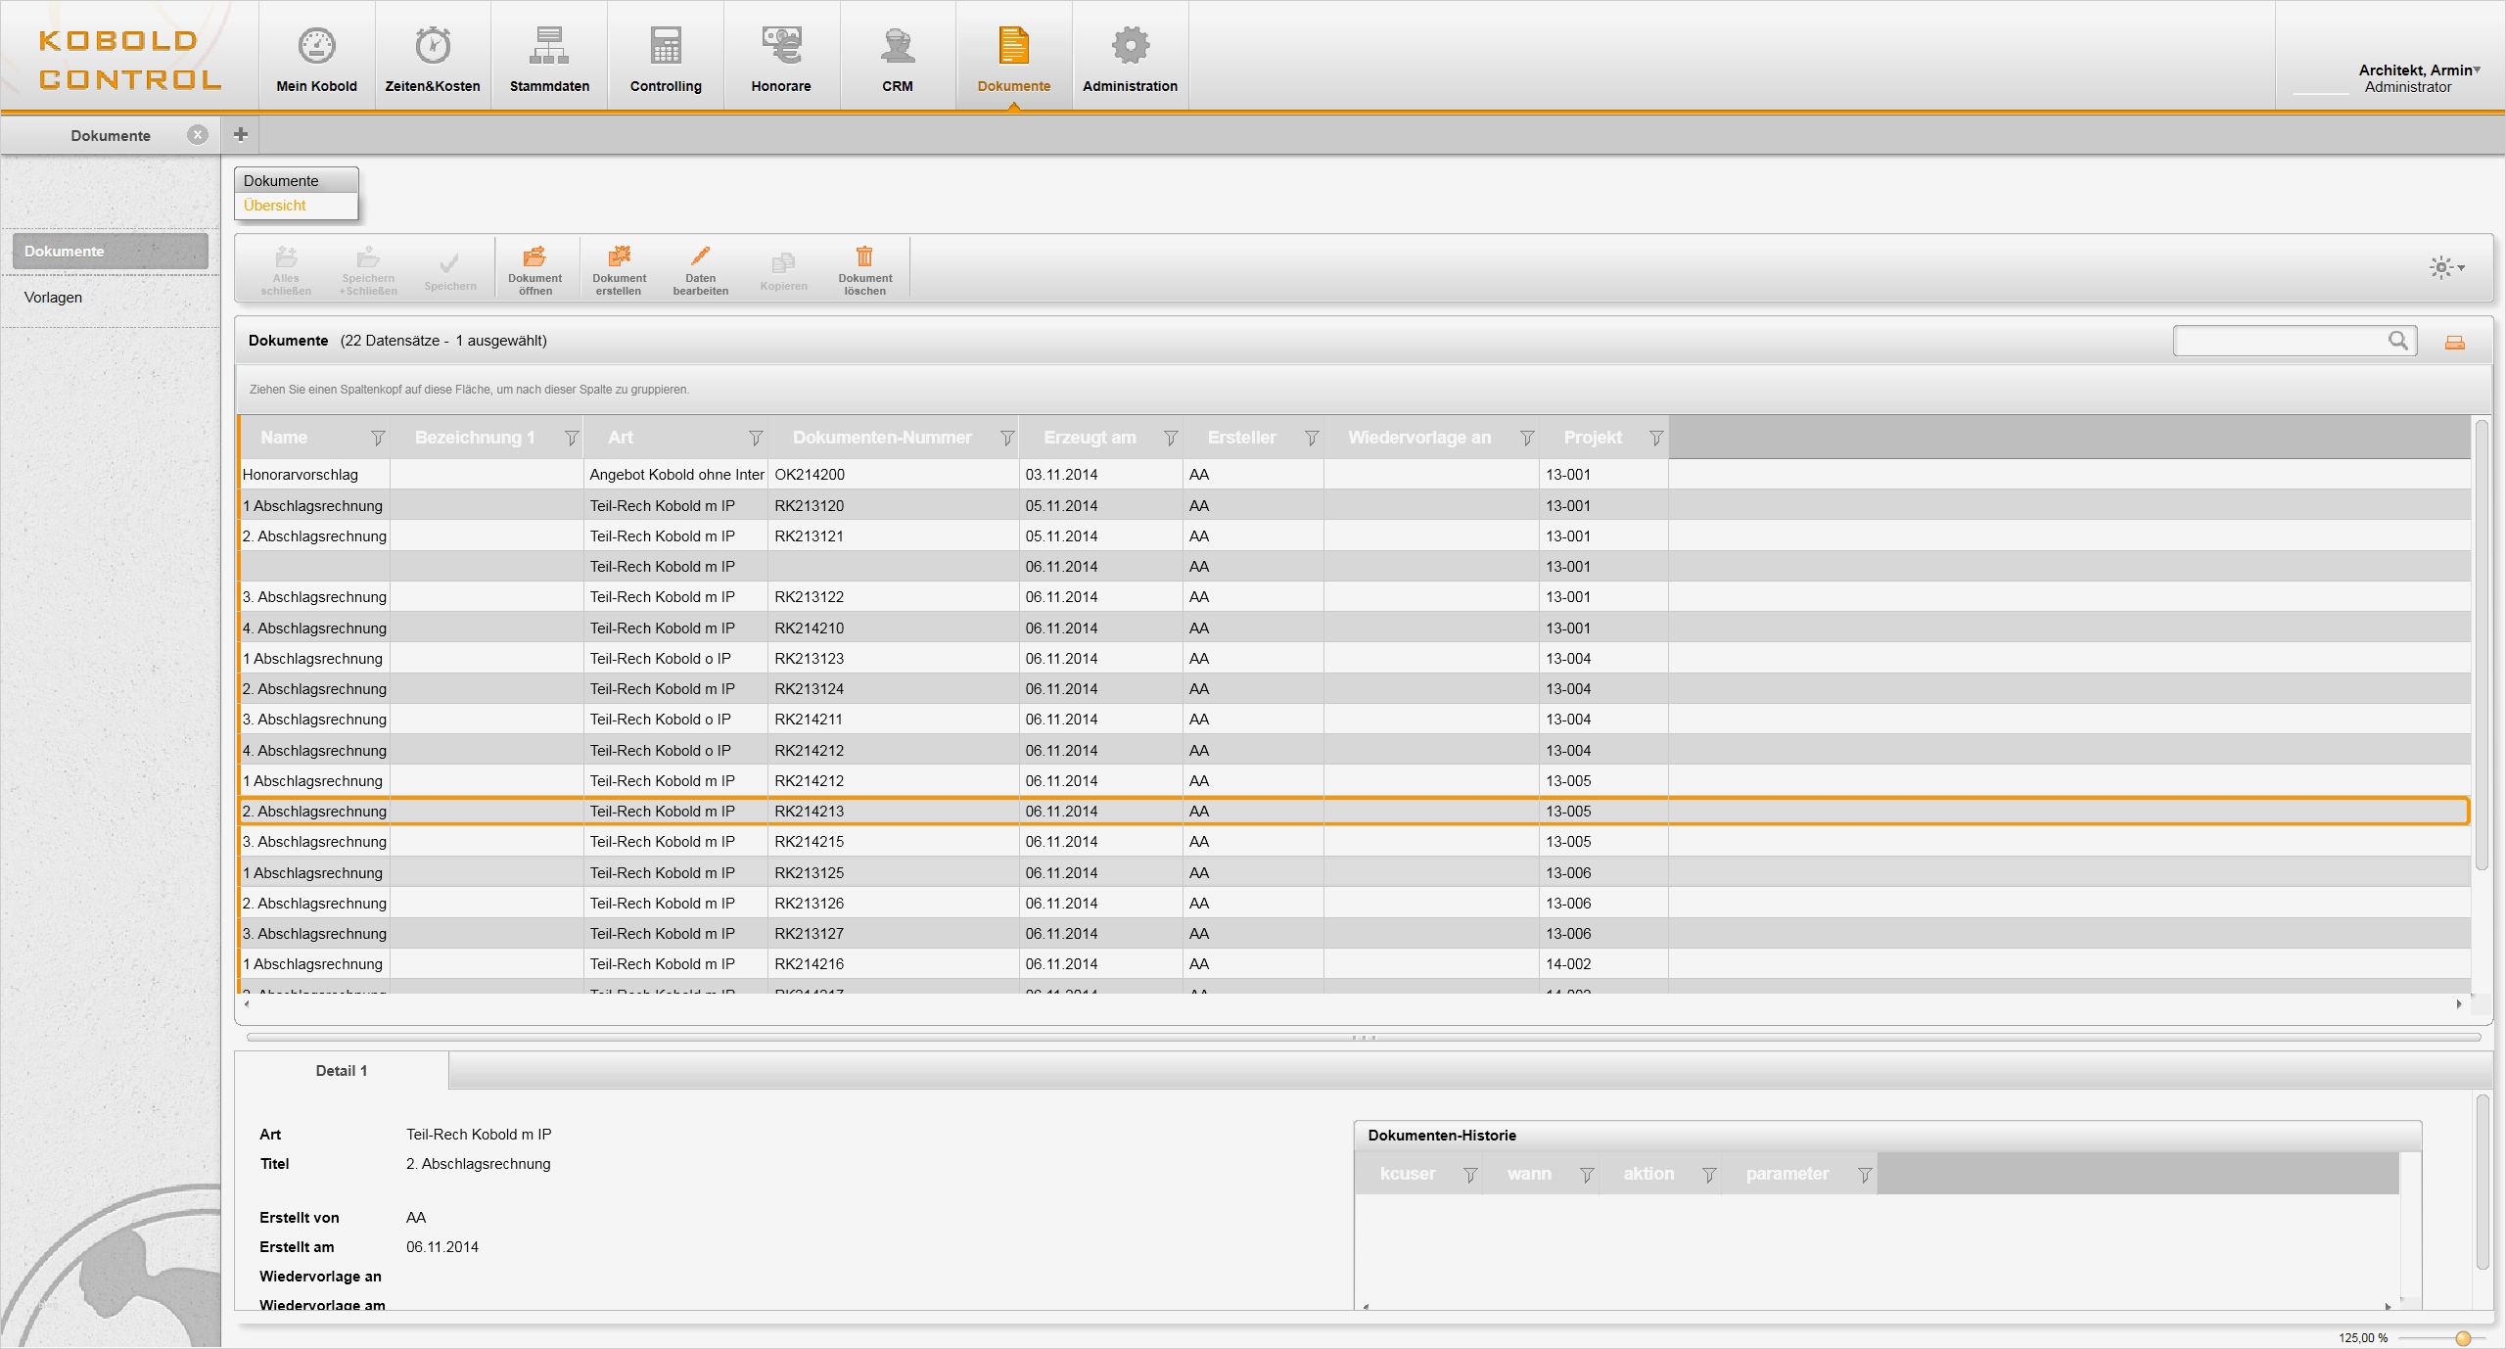Open the filter for the Name column
This screenshot has height=1349, width=2506.
(378, 439)
